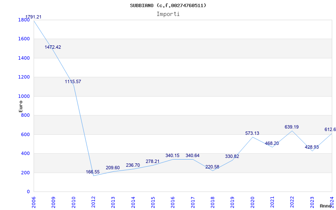Select the 1800 y-axis tick
Image resolution: width=336 pixels, height=210 pixels.
(24, 20)
